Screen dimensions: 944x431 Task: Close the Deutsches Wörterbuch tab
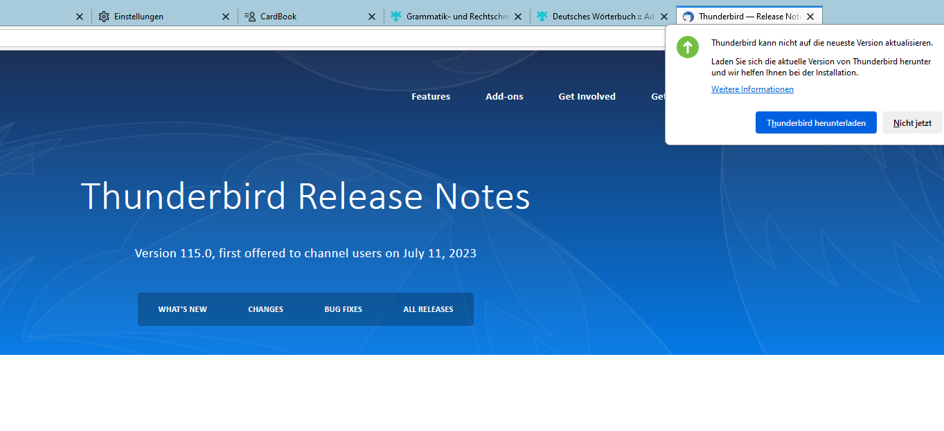[664, 17]
